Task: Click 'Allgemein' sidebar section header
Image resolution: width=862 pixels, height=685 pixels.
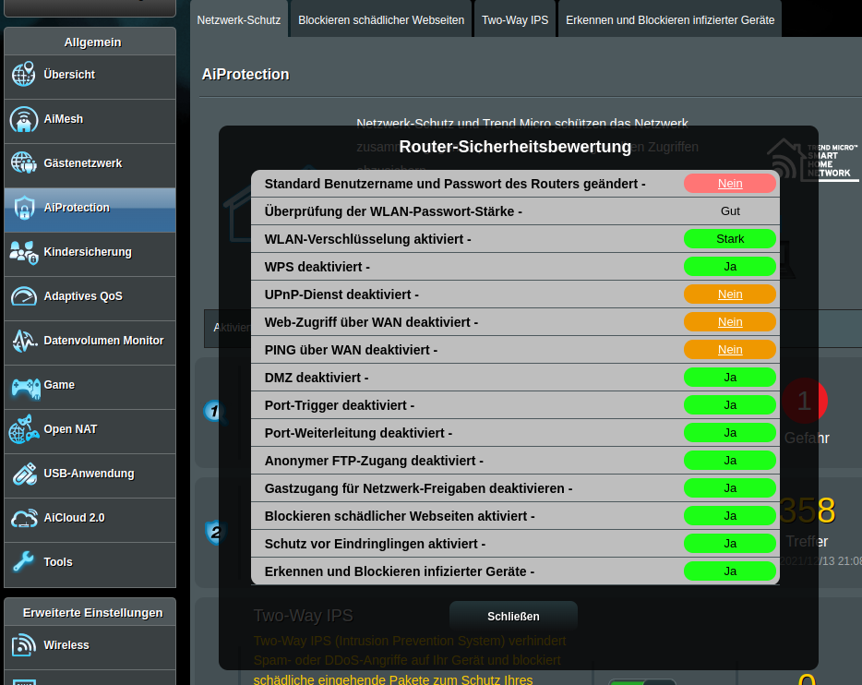Action: [92, 42]
